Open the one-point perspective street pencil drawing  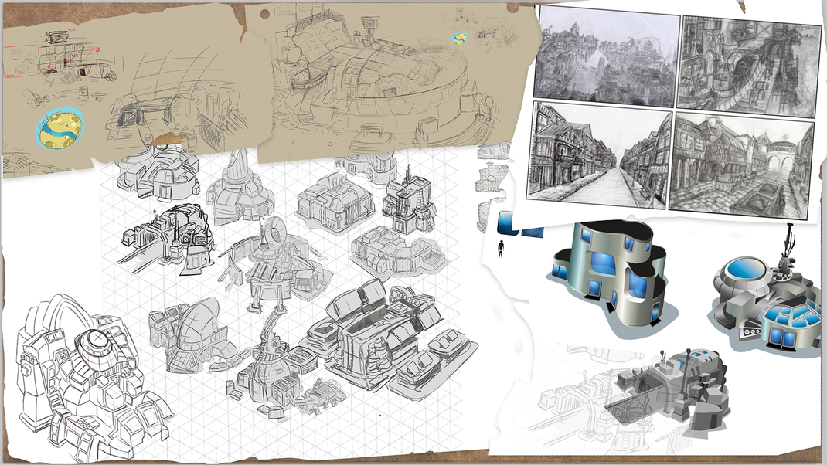(601, 154)
